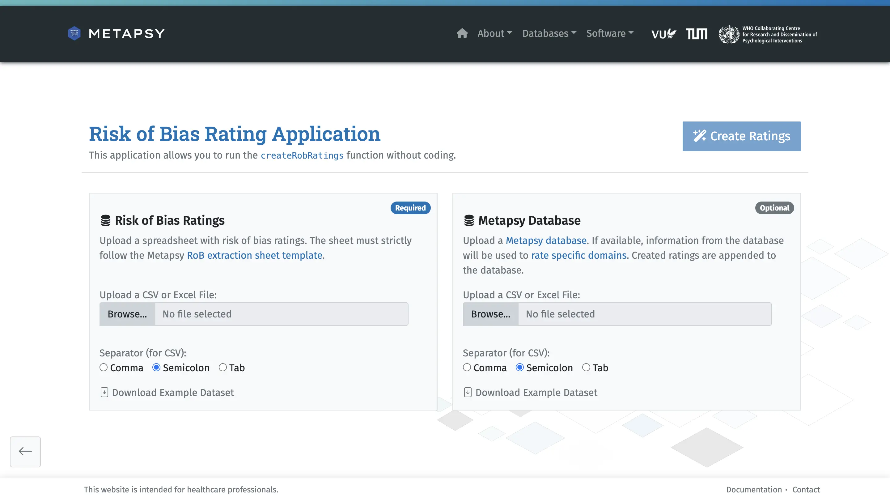Click download icon under Metapsy Database
Screen dimensions: 890x502
(x=468, y=392)
